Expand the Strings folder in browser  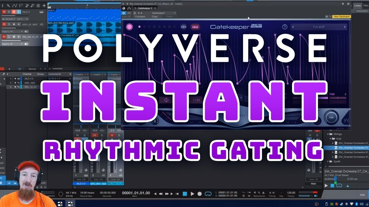(328, 134)
